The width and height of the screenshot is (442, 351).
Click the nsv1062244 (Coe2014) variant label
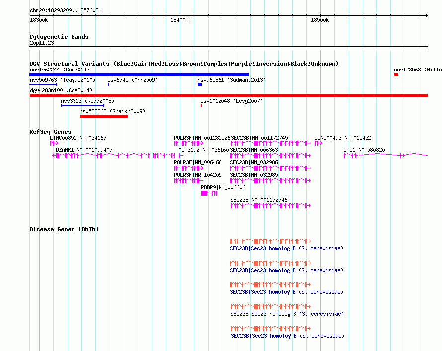pyautogui.click(x=60, y=70)
